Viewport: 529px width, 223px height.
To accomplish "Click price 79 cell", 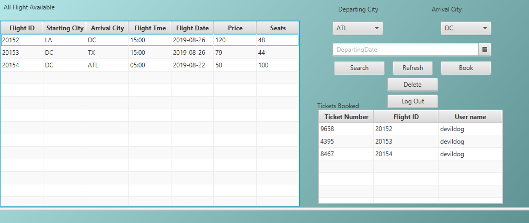I will point(235,53).
